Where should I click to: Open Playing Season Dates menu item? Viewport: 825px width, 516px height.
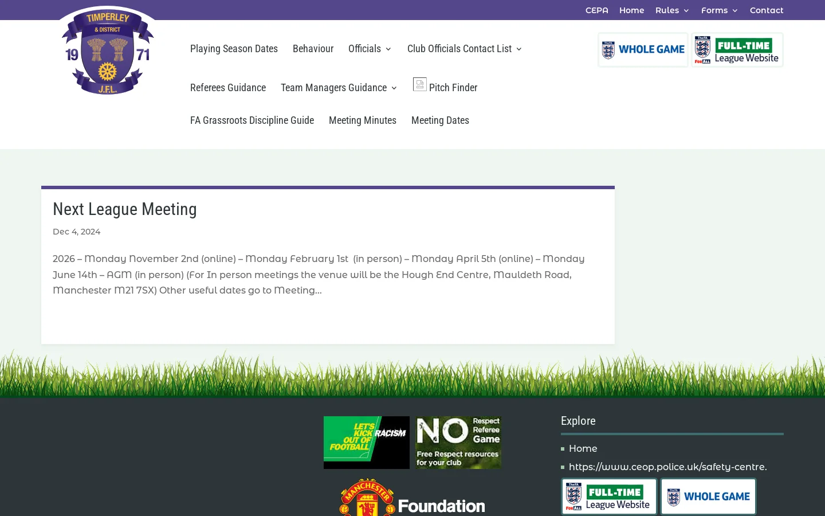pyautogui.click(x=234, y=49)
